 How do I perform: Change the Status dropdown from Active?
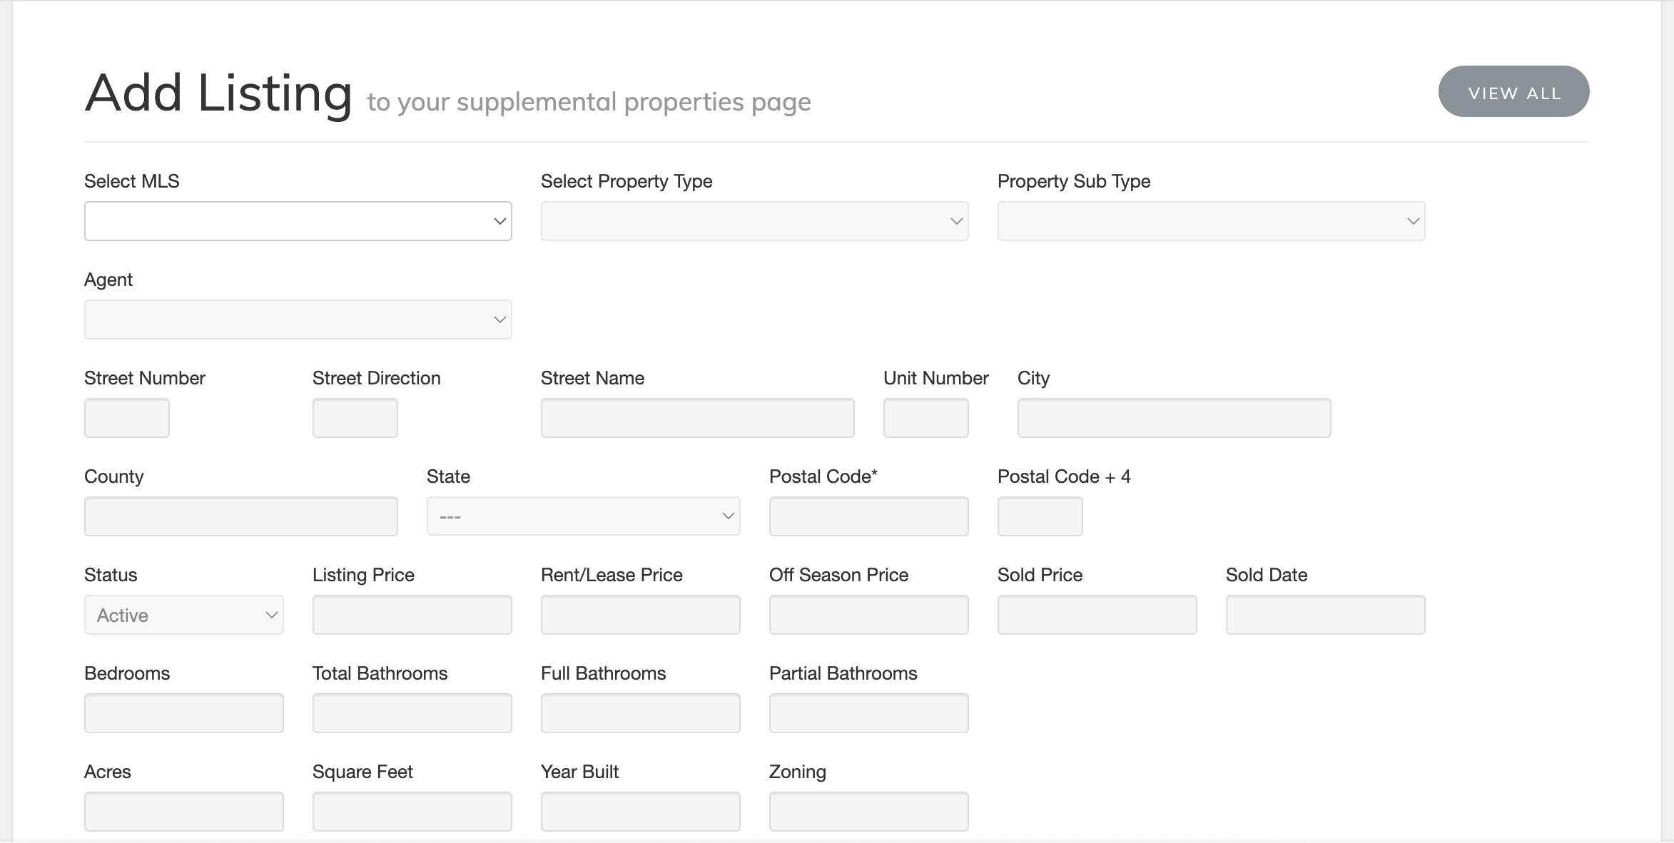[x=183, y=615]
